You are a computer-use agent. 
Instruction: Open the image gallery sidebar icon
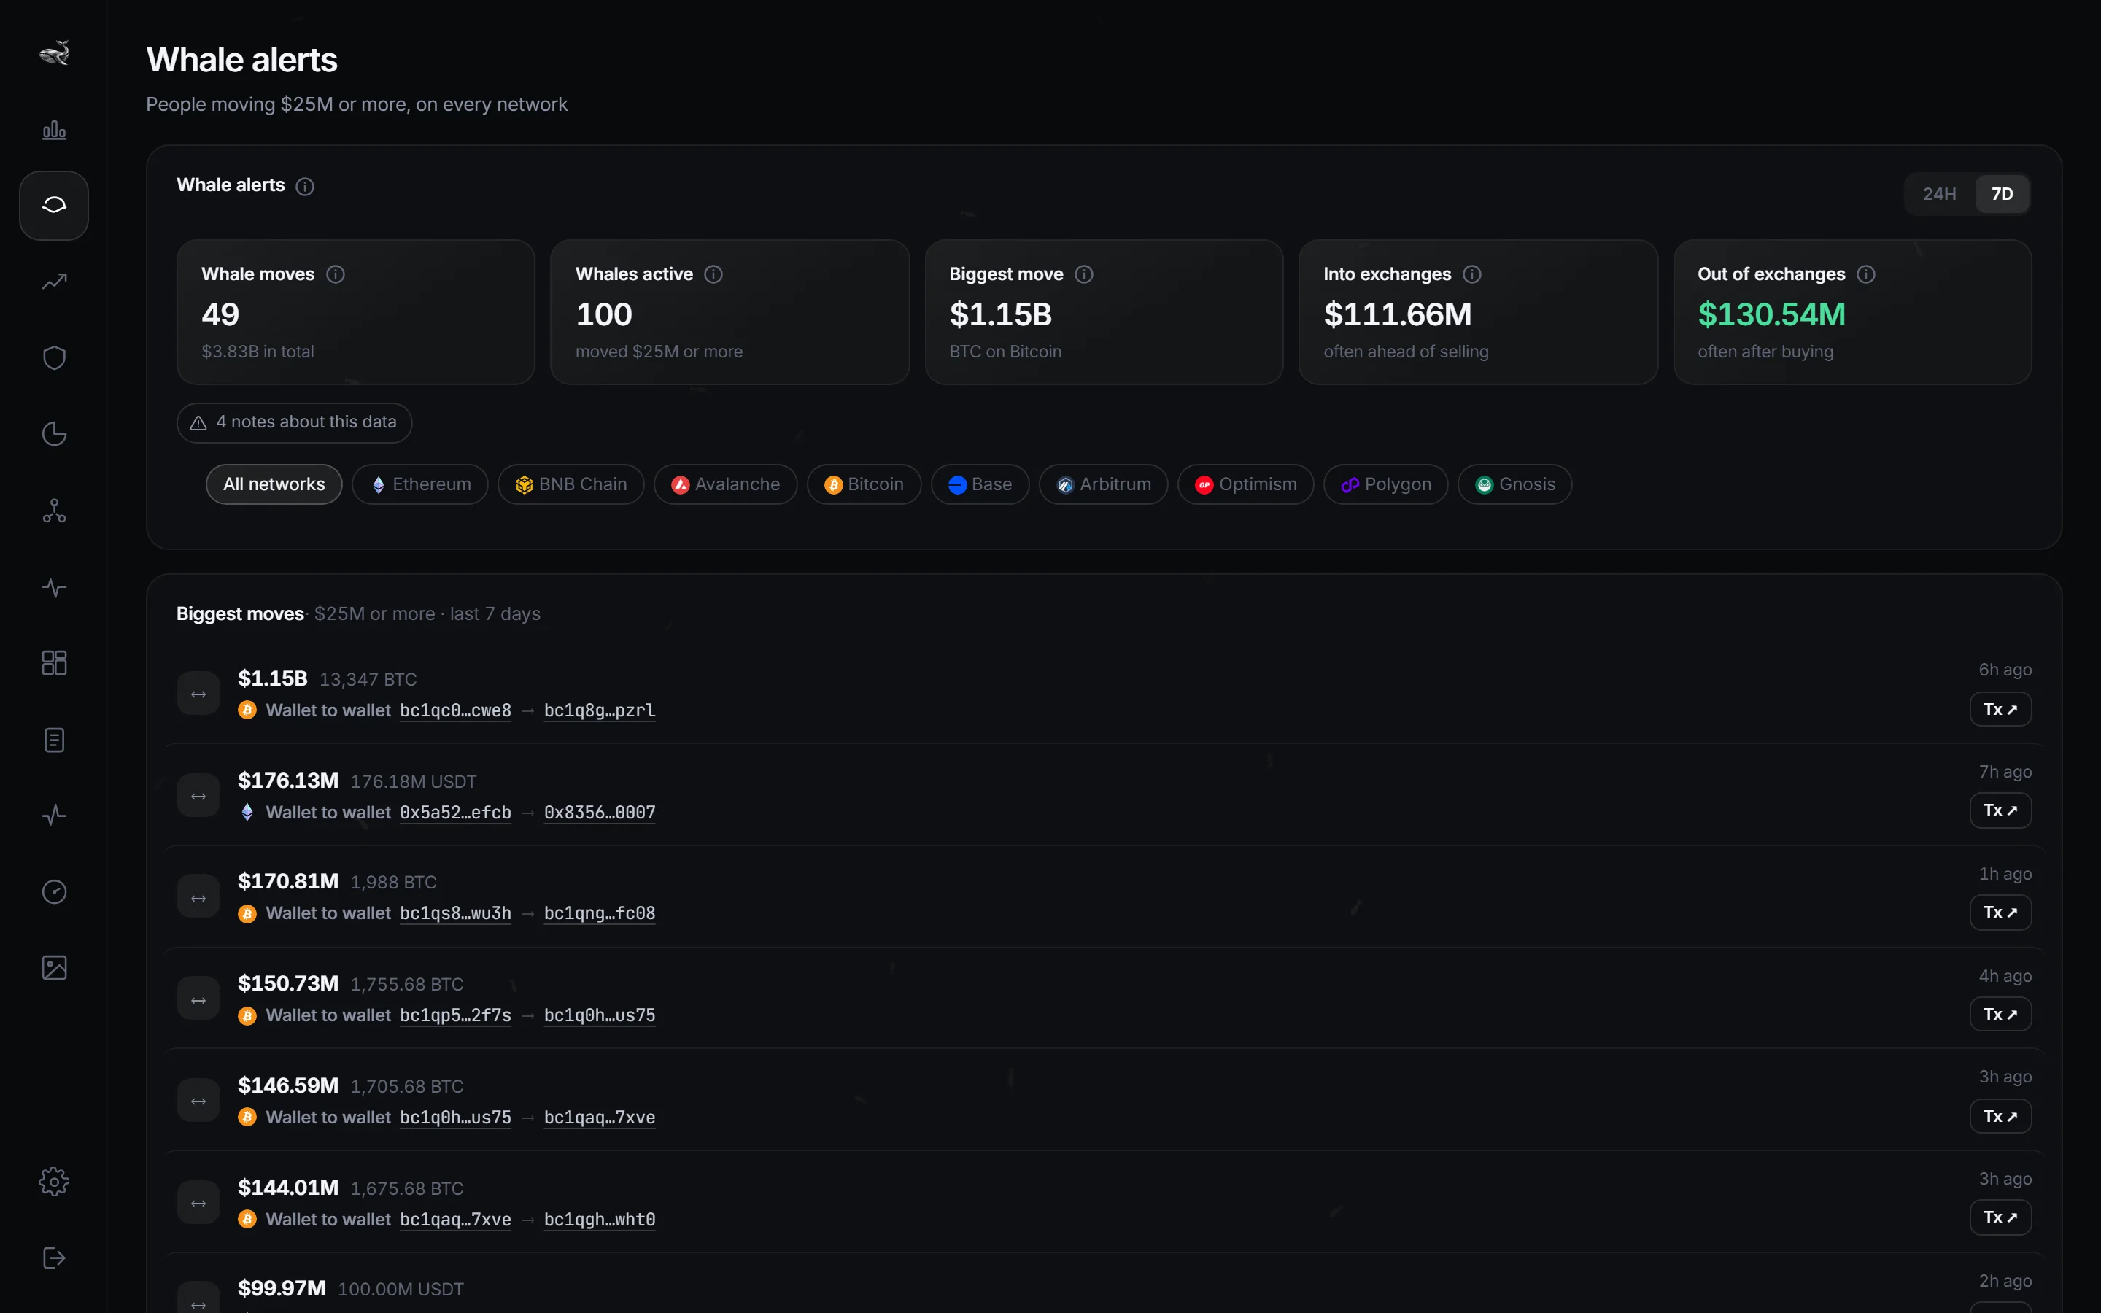pyautogui.click(x=54, y=968)
